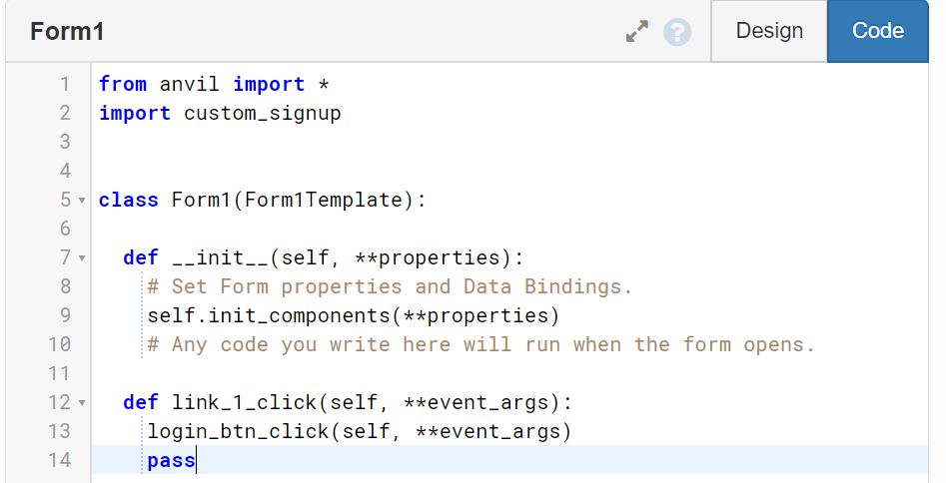Image resolution: width=946 pixels, height=483 pixels.
Task: Expand the code editor to fullscreen
Action: 637,31
